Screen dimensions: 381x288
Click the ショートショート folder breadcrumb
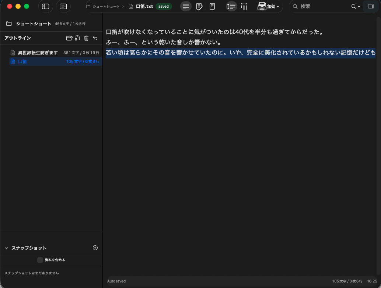pos(106,7)
